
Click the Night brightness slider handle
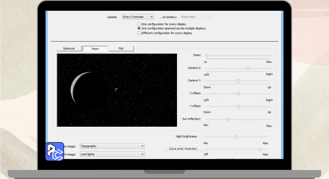tap(236, 137)
